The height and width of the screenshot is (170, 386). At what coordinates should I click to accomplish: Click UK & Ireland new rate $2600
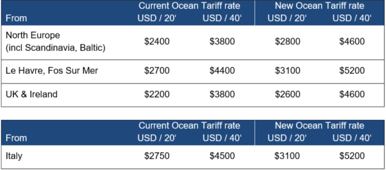287,95
